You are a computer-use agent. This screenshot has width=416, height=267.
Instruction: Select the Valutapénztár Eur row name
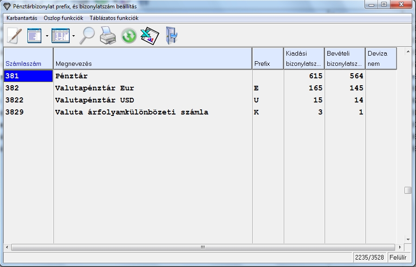coord(95,88)
